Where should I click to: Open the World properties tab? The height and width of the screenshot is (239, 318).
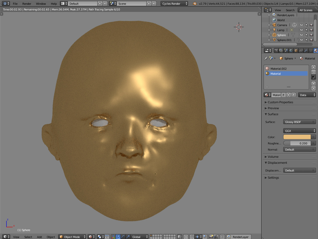coord(291,51)
